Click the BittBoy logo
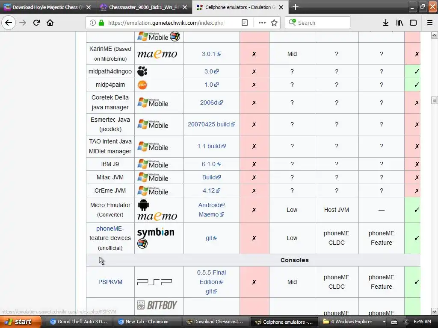Screen dimensions: 438x328 157,305
